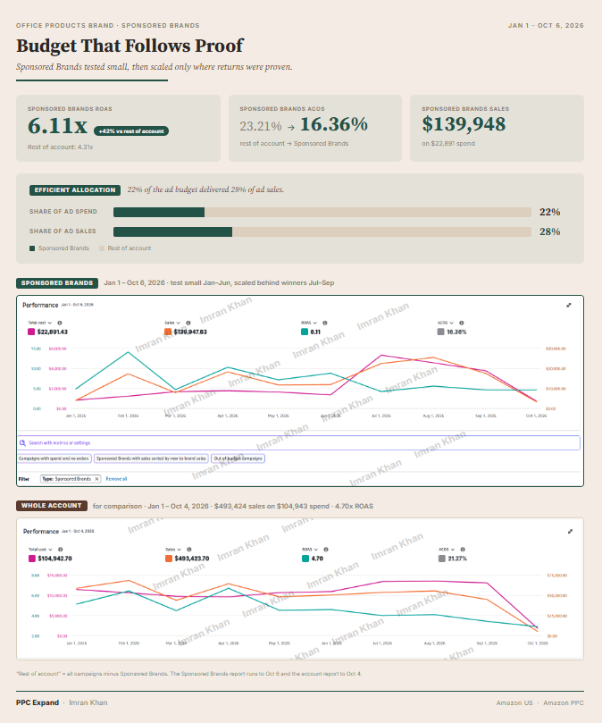
Task: Click 'Amazon PPC' in the footer
Action: coord(564,702)
